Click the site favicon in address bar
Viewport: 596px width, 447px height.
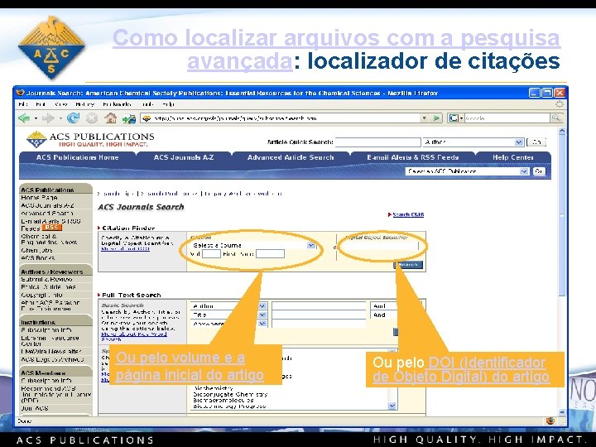(147, 118)
